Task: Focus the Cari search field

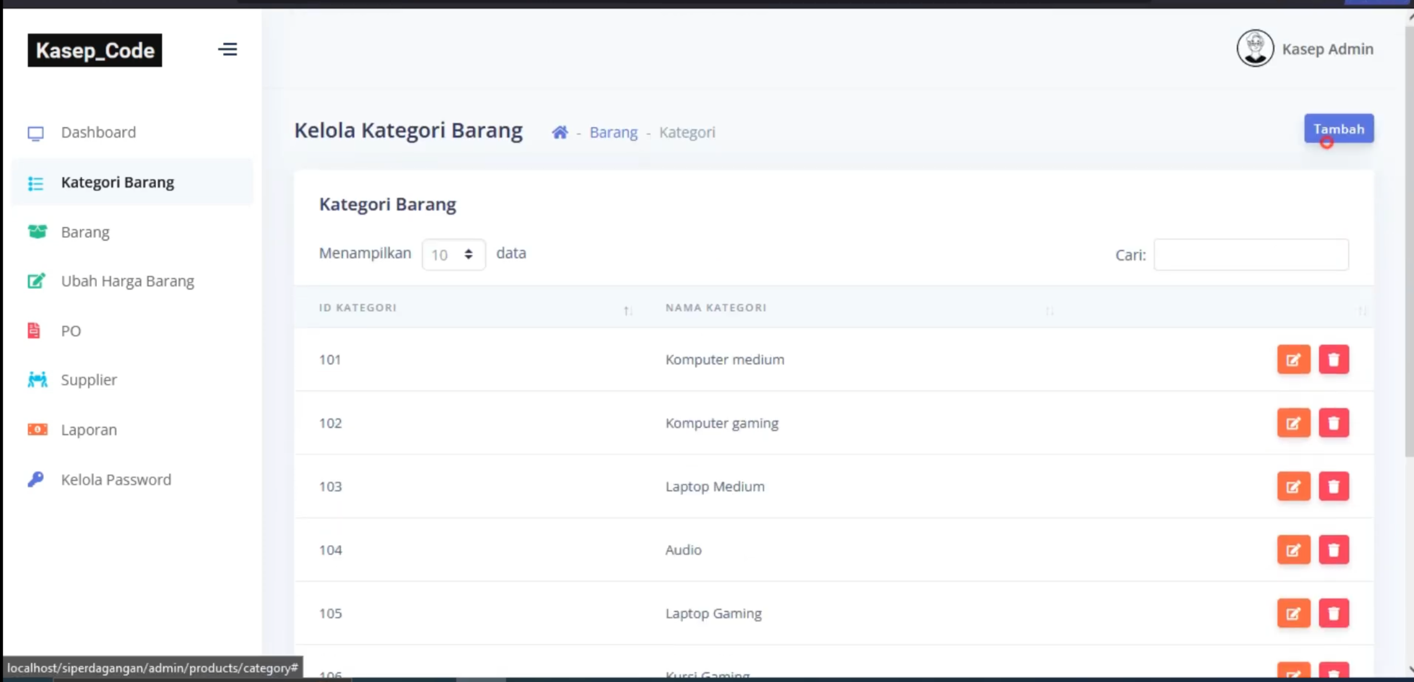Action: tap(1251, 255)
